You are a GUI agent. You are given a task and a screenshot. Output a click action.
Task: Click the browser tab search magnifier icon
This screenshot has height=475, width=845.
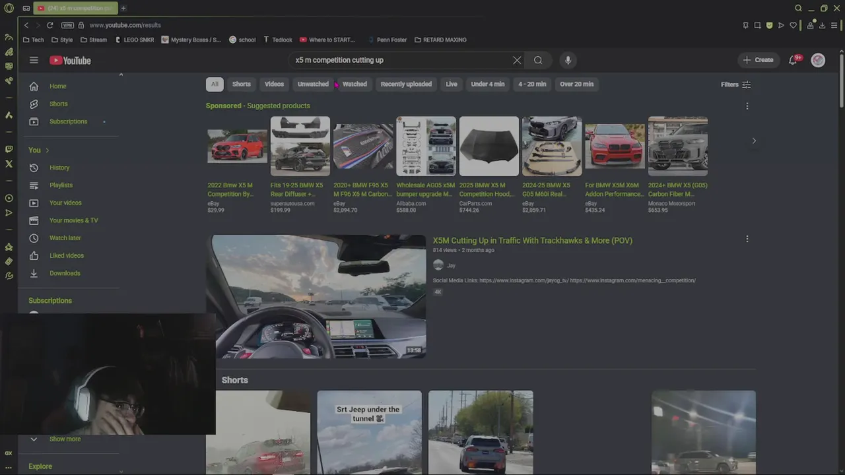tap(798, 8)
